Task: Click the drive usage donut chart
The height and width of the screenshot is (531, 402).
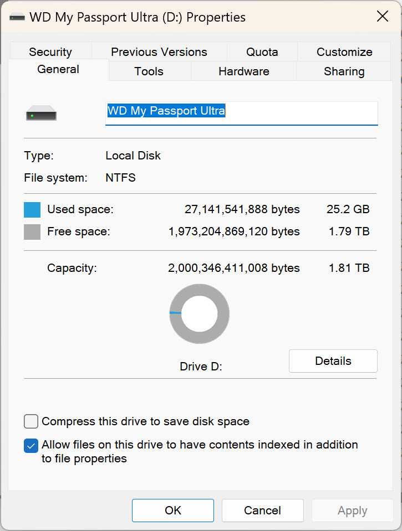Action: [x=200, y=313]
